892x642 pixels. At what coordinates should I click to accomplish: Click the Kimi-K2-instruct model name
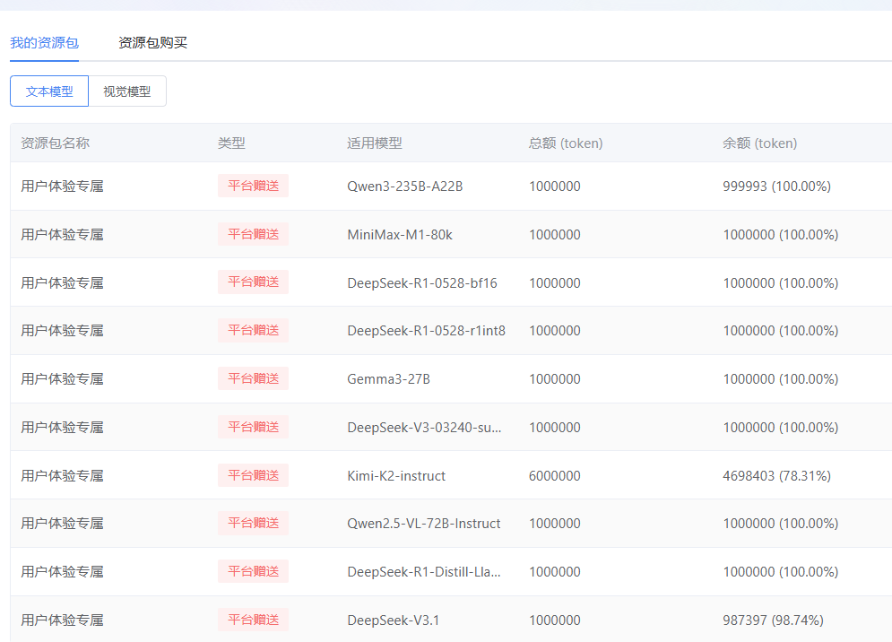(x=396, y=476)
